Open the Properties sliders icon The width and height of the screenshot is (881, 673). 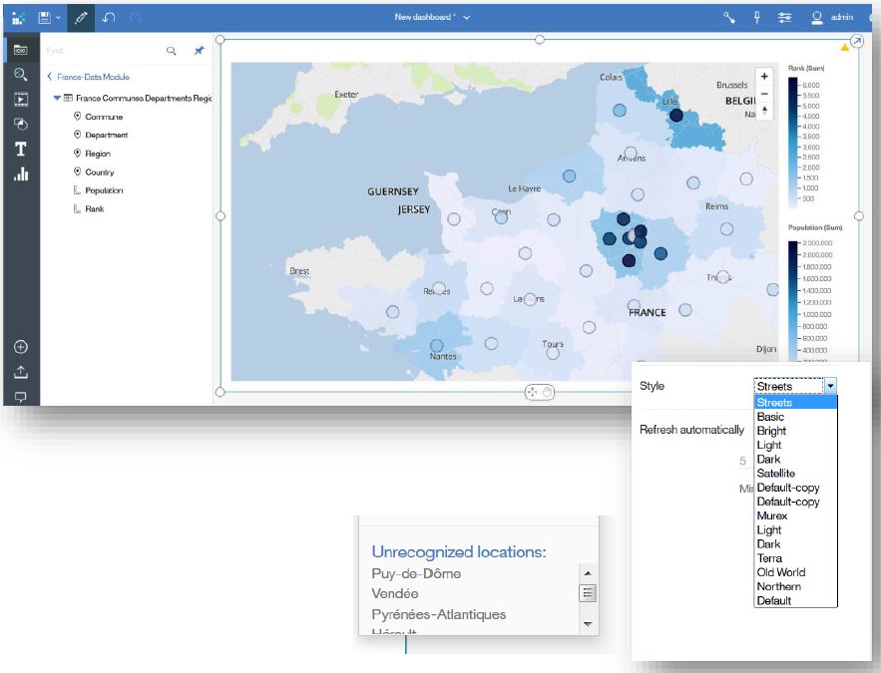click(x=785, y=17)
